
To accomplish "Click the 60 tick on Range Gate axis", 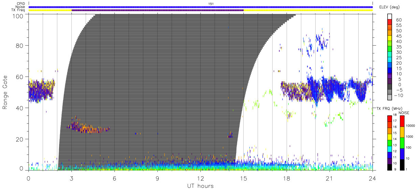I will click(x=20, y=77).
